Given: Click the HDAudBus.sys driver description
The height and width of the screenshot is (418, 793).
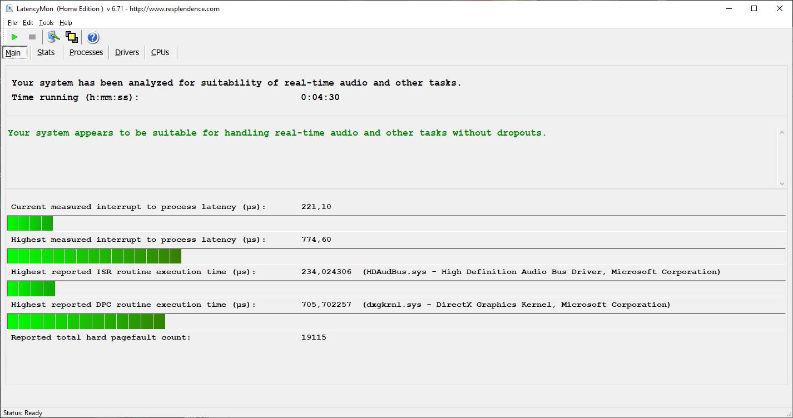Looking at the screenshot, I should 542,272.
